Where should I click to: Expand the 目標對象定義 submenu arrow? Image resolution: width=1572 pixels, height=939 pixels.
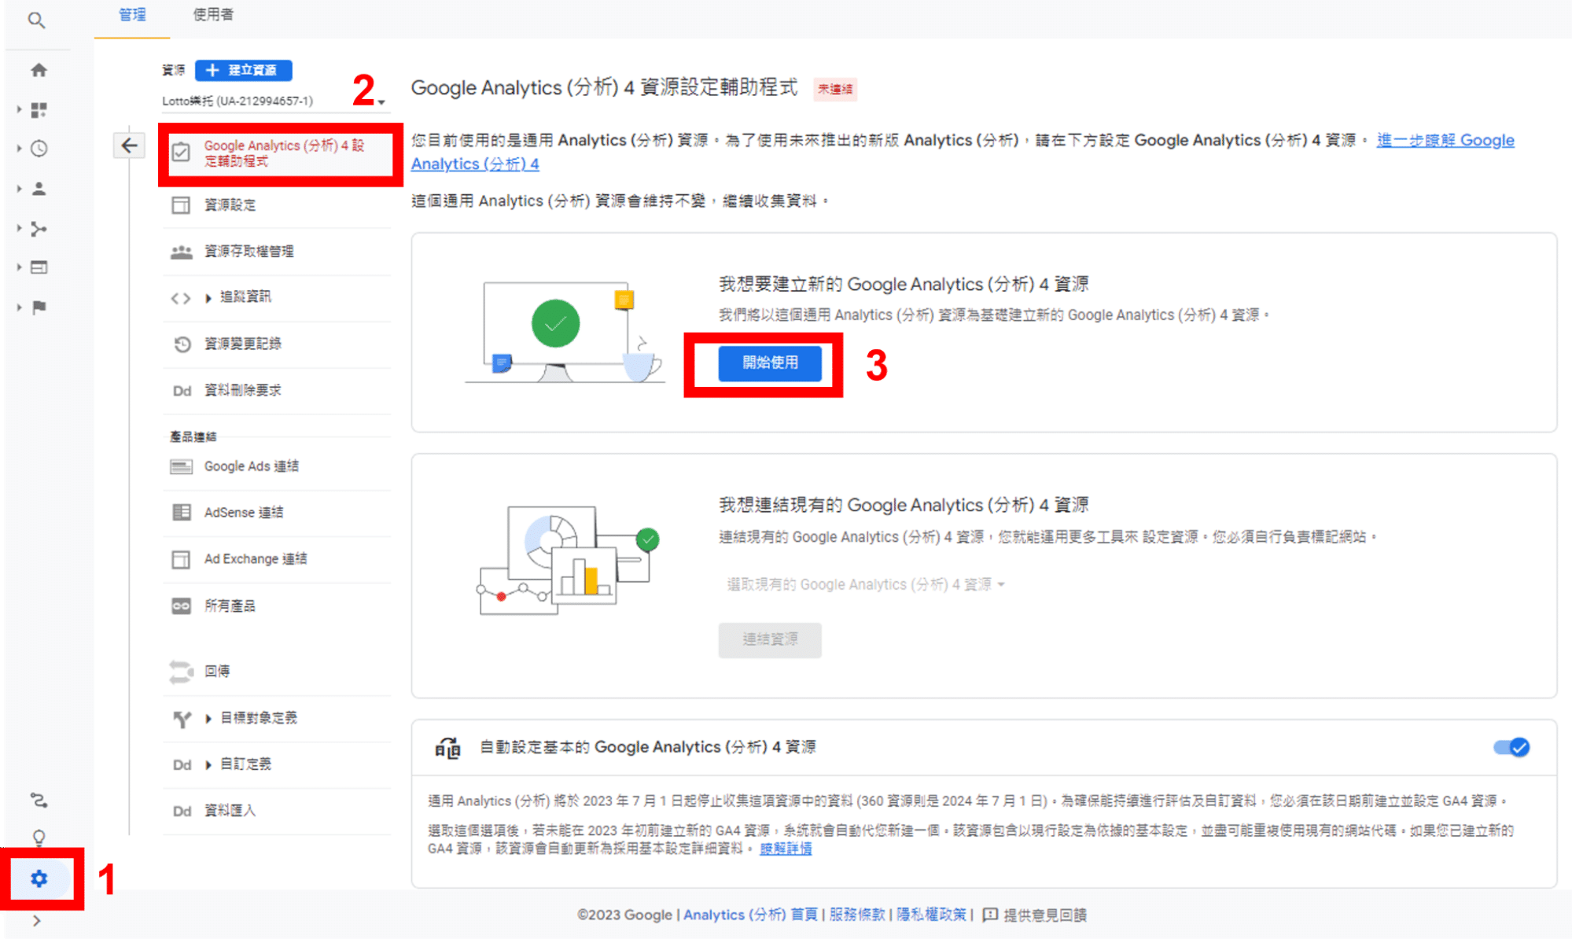208,718
